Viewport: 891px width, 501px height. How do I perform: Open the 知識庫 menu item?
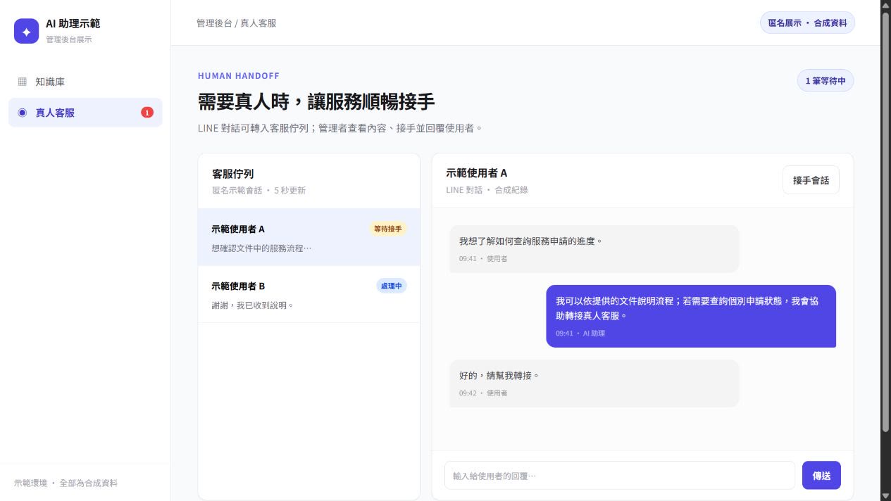pos(85,82)
